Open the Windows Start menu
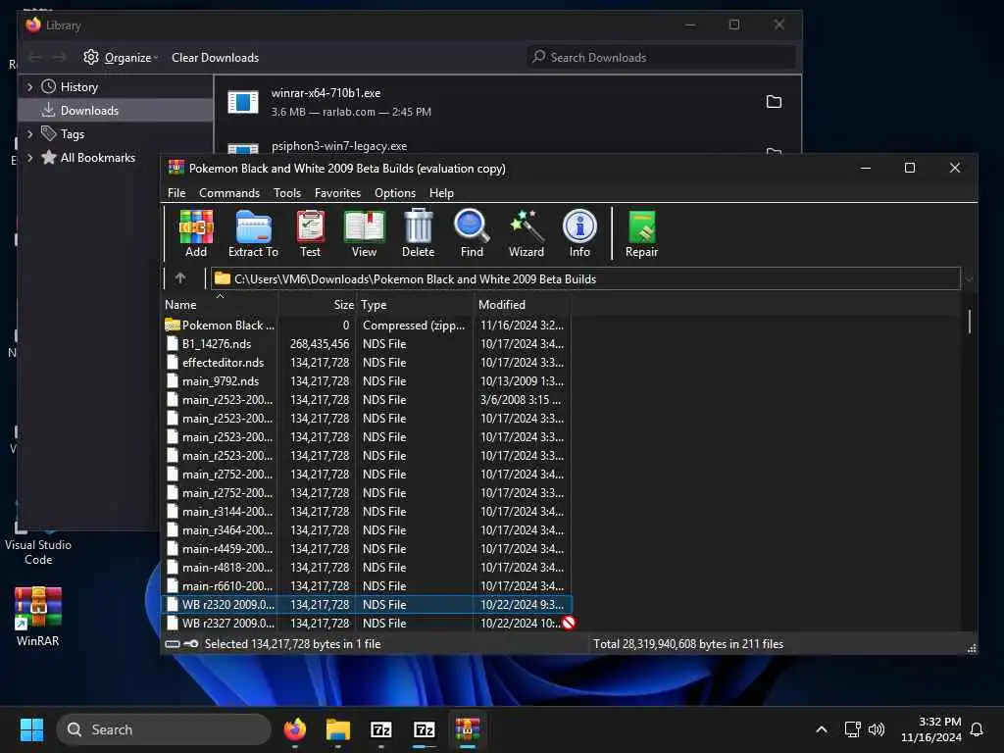The height and width of the screenshot is (753, 1004). [32, 729]
